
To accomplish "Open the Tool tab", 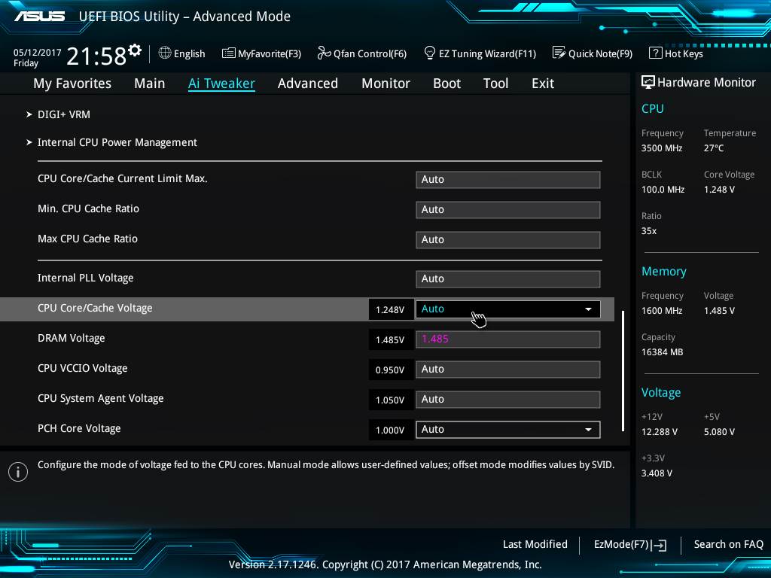I will (x=495, y=84).
